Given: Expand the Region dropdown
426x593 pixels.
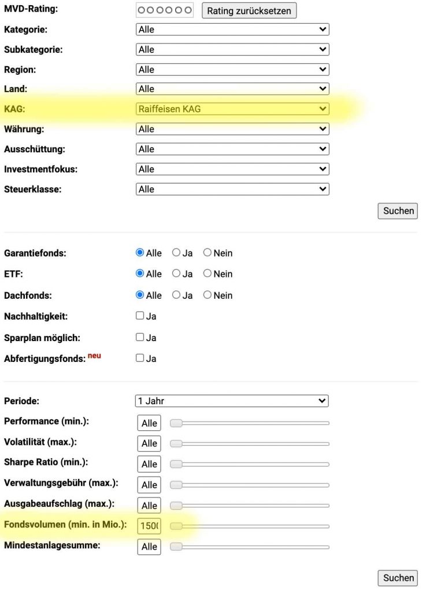Looking at the screenshot, I should [232, 69].
